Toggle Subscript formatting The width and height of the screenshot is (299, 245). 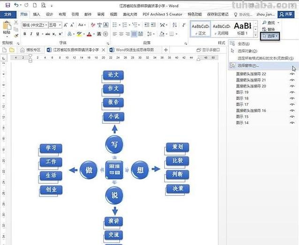54,34
